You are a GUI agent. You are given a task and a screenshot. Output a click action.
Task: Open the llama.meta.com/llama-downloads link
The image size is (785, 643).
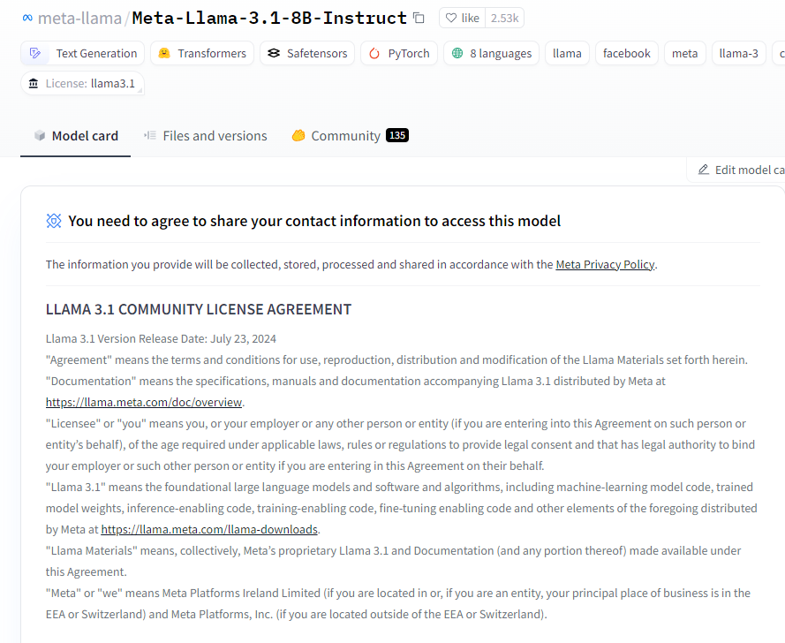(x=209, y=529)
